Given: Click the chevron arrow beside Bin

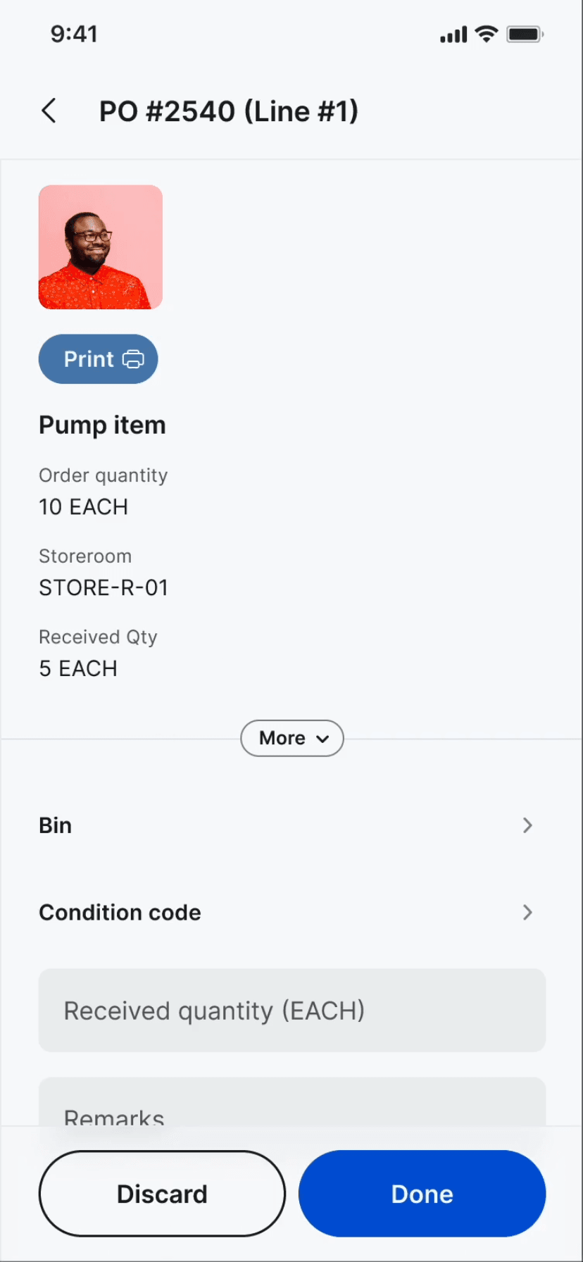Looking at the screenshot, I should tap(527, 825).
